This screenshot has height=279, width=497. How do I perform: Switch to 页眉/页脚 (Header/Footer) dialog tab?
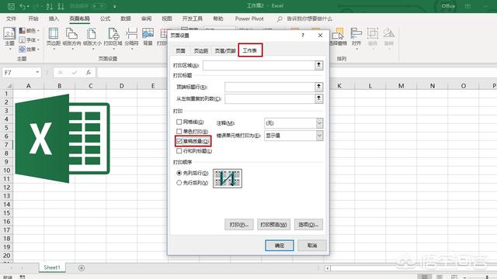click(x=225, y=50)
